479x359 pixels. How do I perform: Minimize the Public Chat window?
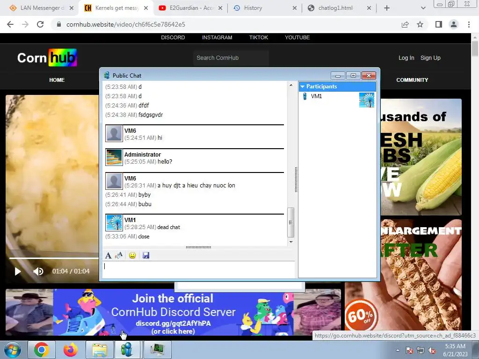point(338,75)
